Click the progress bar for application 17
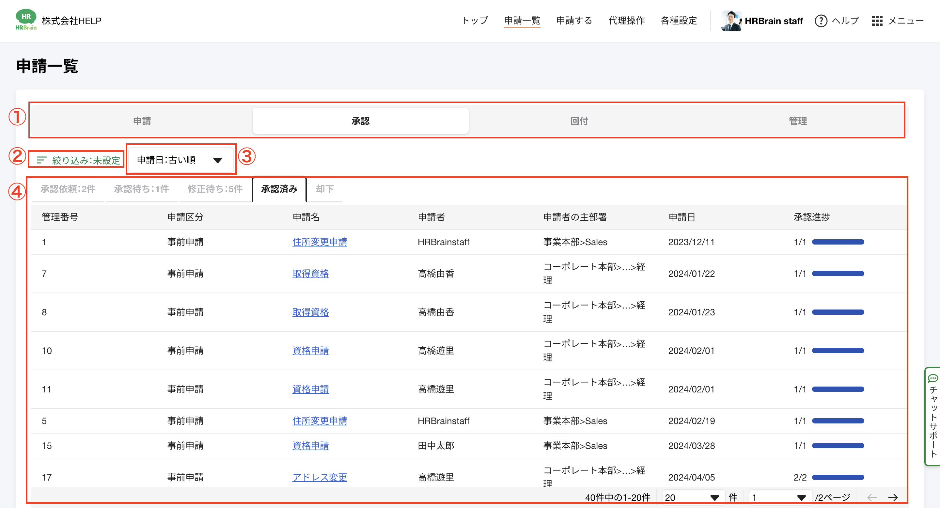 point(838,477)
